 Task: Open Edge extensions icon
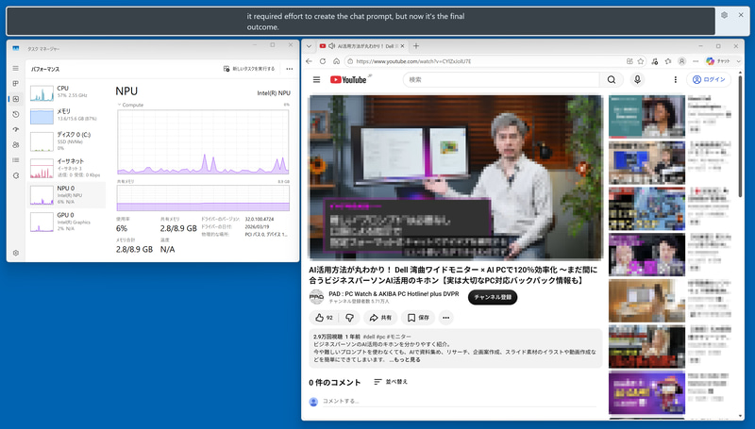click(x=668, y=61)
